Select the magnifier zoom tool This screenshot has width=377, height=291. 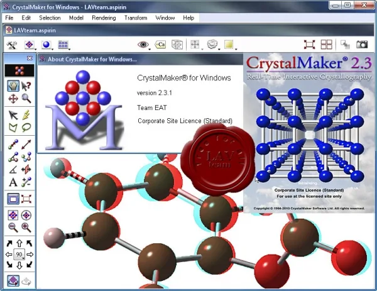click(x=26, y=99)
